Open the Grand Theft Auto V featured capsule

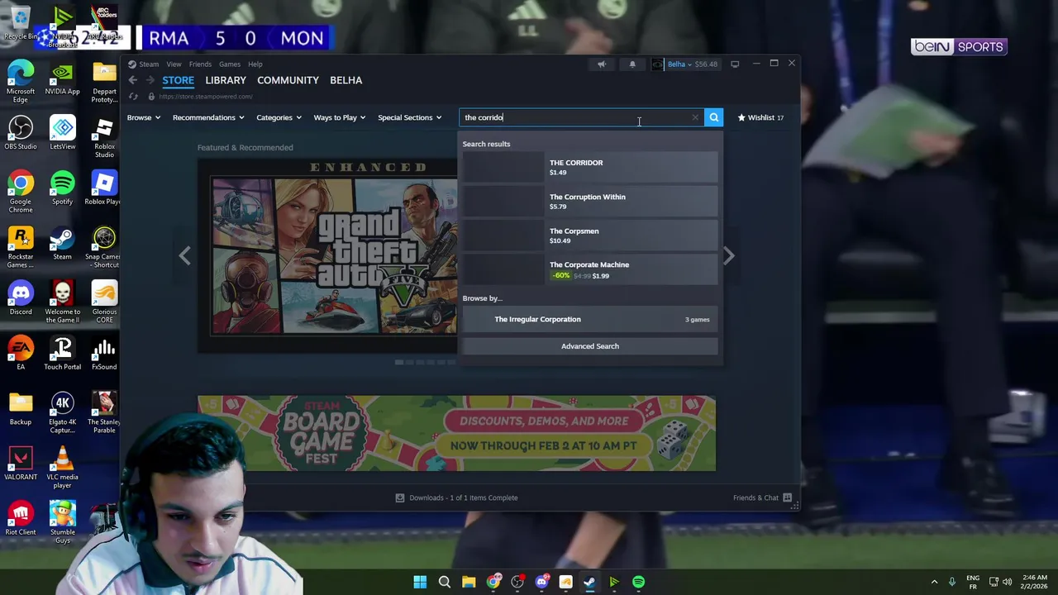point(327,255)
